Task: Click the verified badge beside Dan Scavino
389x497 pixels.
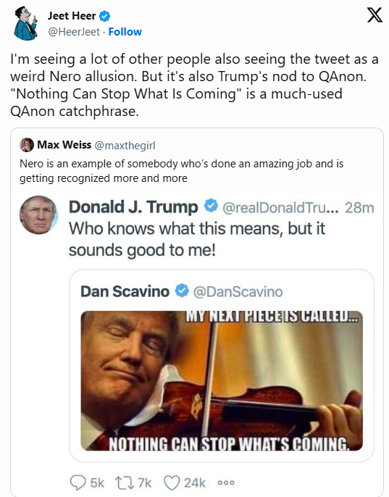Action: click(x=182, y=291)
